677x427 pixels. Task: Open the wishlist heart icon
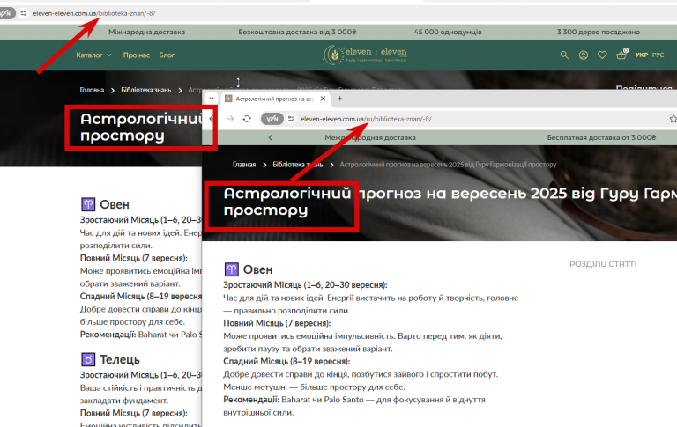602,55
